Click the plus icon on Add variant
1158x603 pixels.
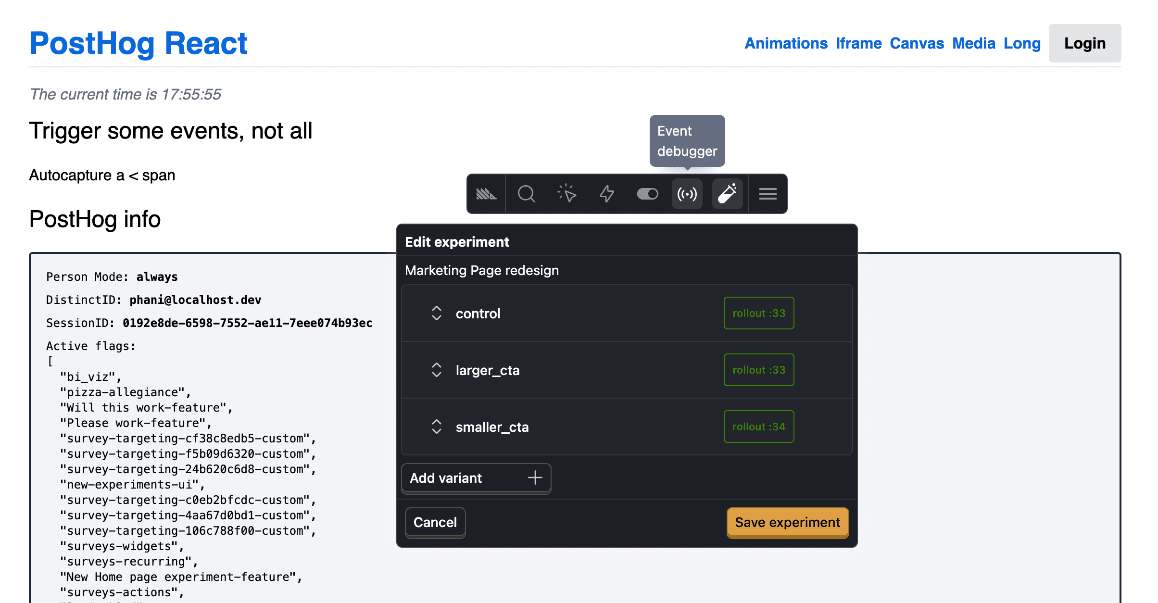(535, 477)
